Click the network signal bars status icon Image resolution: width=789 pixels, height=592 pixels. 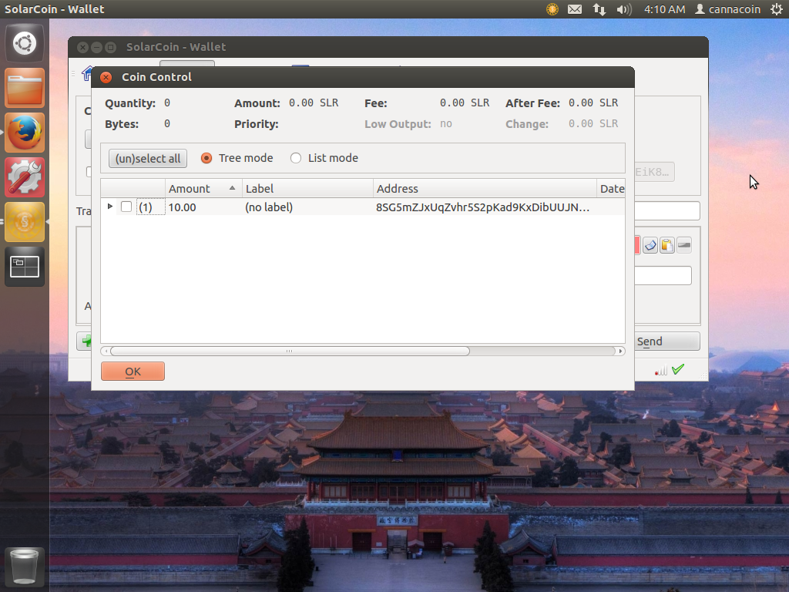[x=661, y=370]
